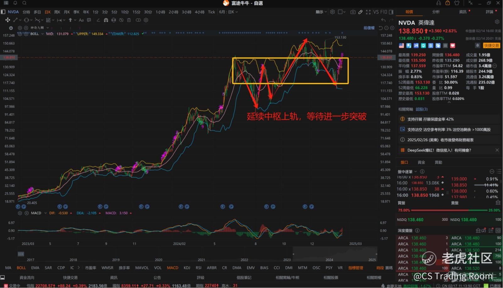Open the 6月:日K range dropdown
This screenshot has width=503, height=288.
[x=229, y=12]
